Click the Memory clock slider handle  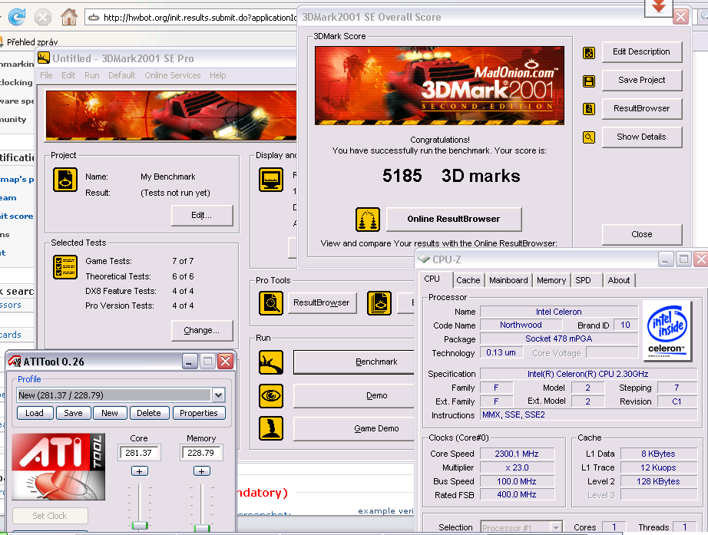(x=202, y=528)
